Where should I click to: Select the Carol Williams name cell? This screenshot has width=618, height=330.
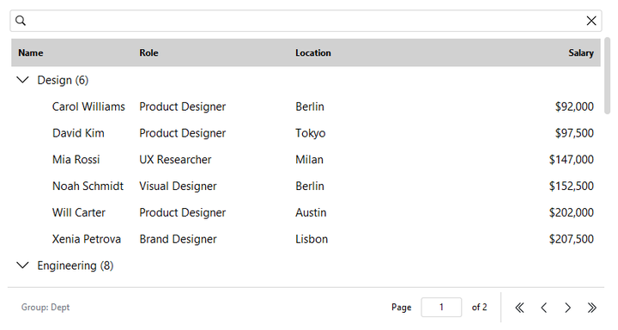[x=88, y=107]
